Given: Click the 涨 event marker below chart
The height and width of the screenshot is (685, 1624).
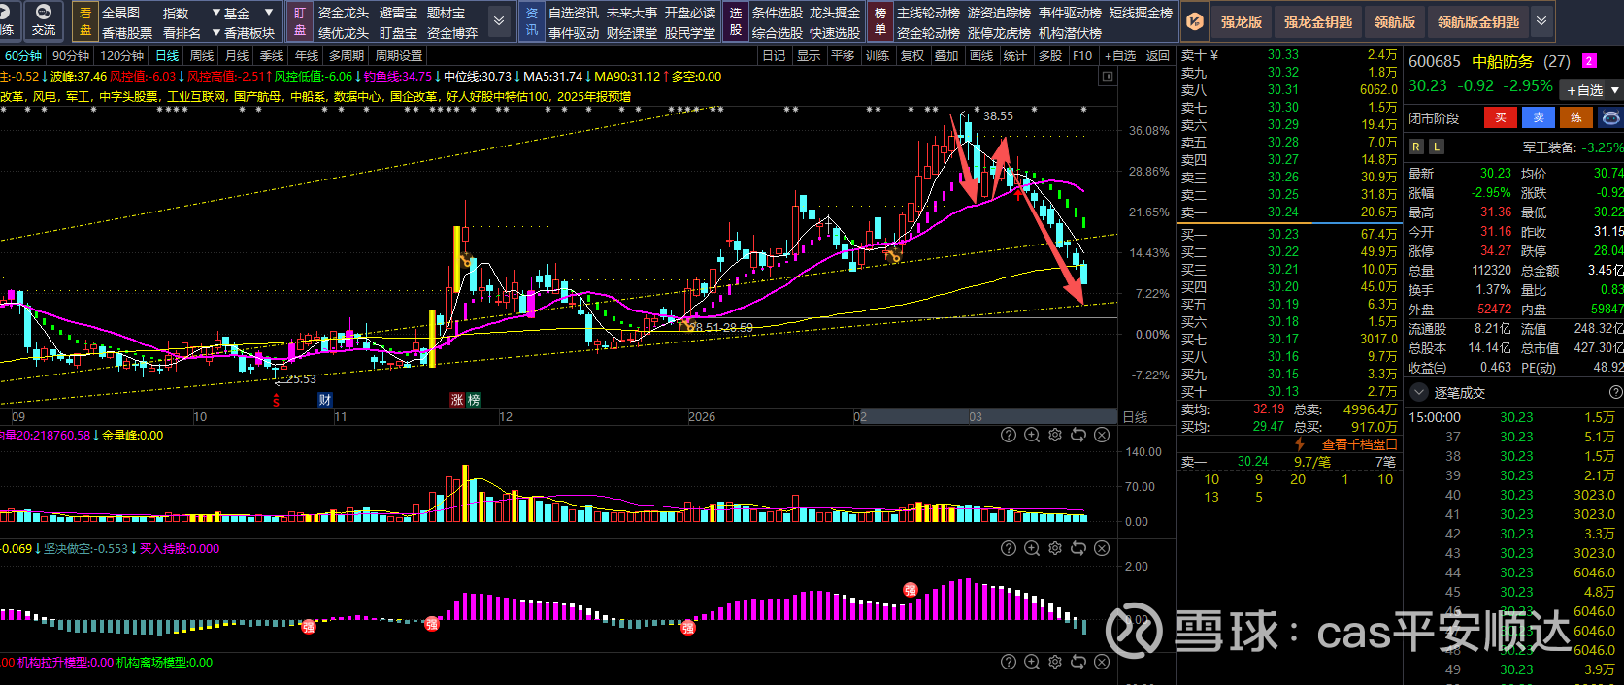Looking at the screenshot, I should (457, 400).
